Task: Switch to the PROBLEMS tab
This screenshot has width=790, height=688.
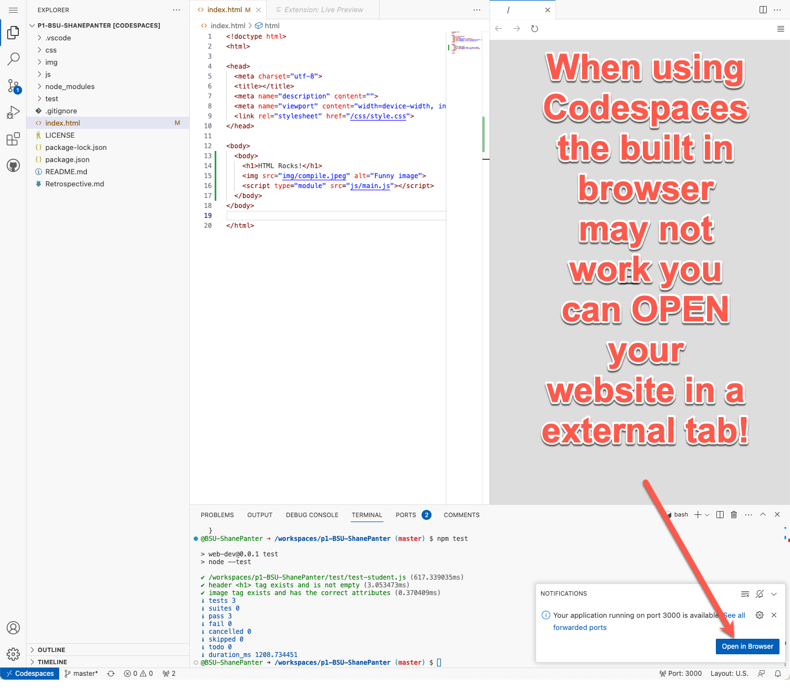Action: (217, 515)
